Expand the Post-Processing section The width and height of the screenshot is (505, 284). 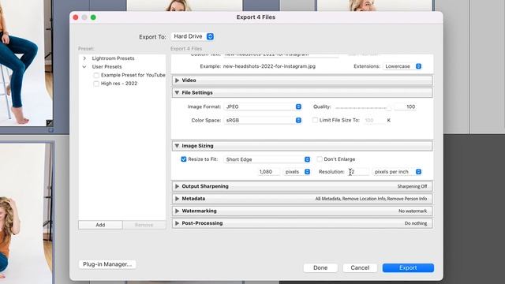(x=177, y=223)
